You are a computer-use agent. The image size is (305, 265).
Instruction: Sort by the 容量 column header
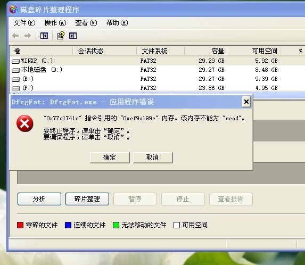pos(206,51)
